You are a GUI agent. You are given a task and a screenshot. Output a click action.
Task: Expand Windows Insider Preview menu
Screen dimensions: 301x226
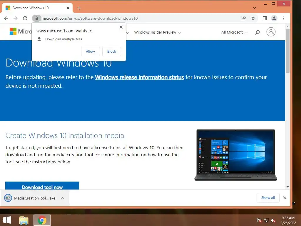click(x=157, y=32)
